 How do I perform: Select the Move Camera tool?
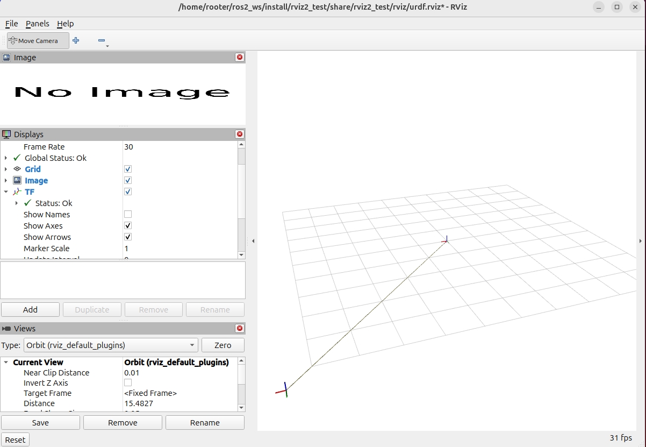point(38,41)
